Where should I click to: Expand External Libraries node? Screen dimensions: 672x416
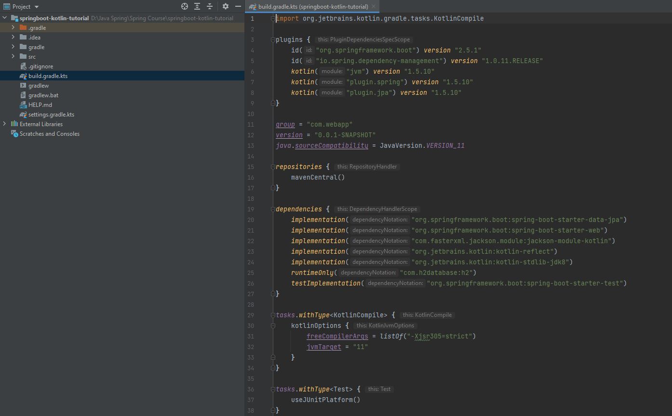(x=5, y=124)
